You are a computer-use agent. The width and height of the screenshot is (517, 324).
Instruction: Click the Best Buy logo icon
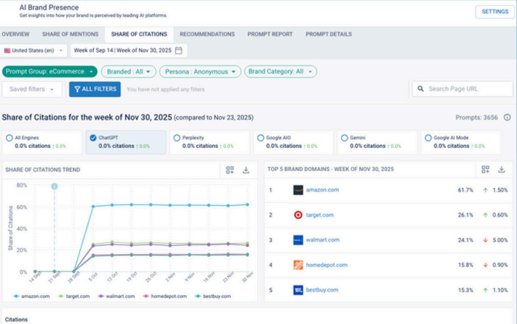[298, 290]
